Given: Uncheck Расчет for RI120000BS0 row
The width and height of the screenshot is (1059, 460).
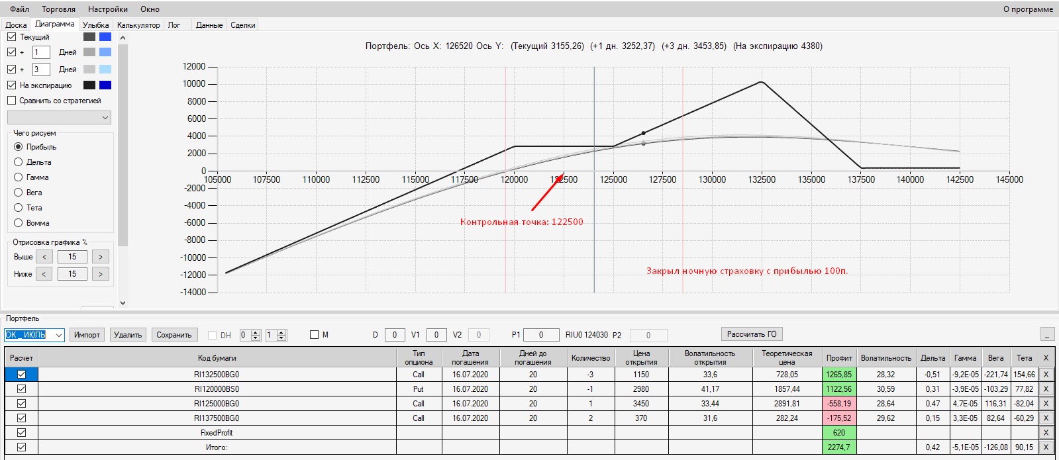Looking at the screenshot, I should point(22,389).
